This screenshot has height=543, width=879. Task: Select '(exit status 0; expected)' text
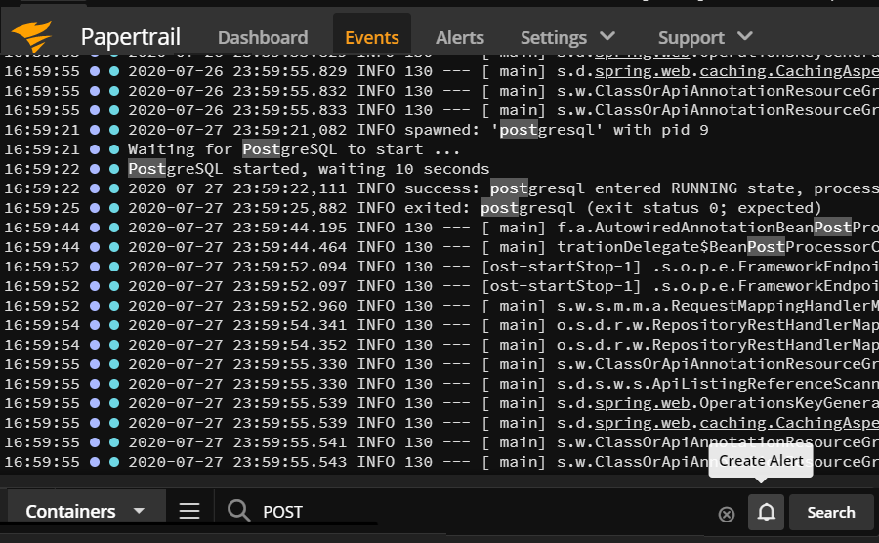(x=703, y=208)
